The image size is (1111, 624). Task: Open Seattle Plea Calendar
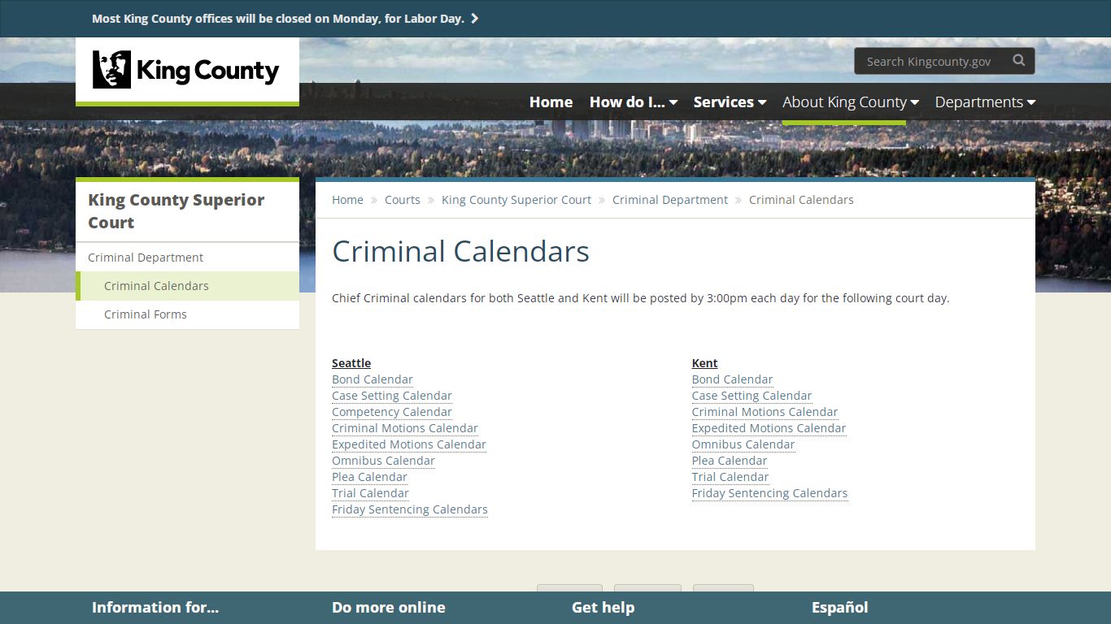[369, 477]
